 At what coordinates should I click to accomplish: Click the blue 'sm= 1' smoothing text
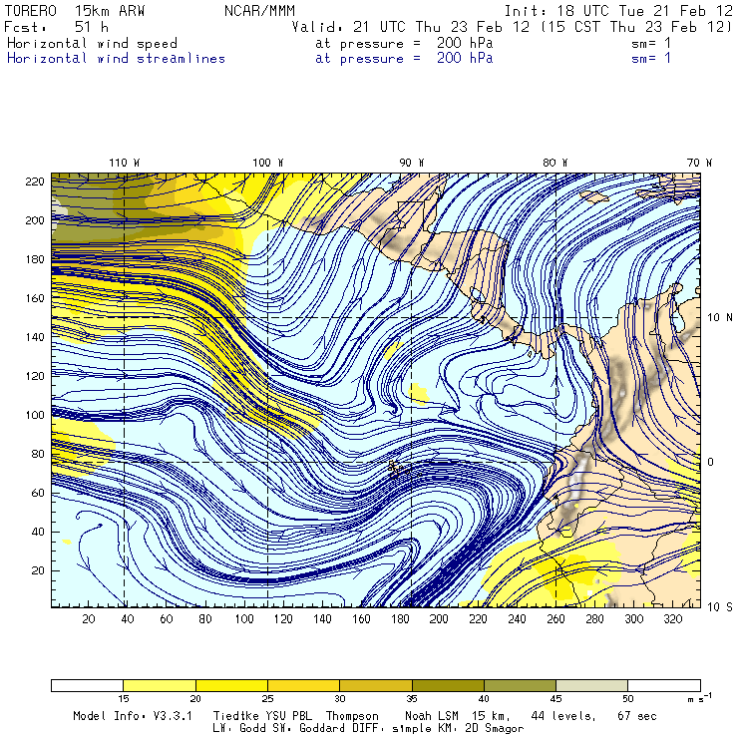651,59
